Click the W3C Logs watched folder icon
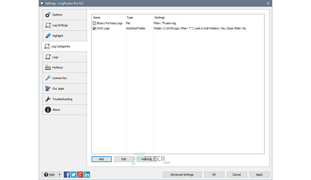 94,28
